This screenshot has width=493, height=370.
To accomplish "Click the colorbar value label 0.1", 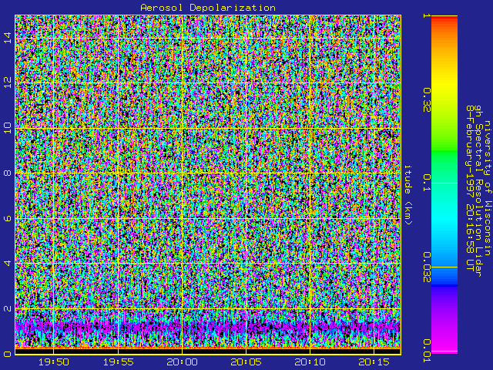I will pos(426,183).
